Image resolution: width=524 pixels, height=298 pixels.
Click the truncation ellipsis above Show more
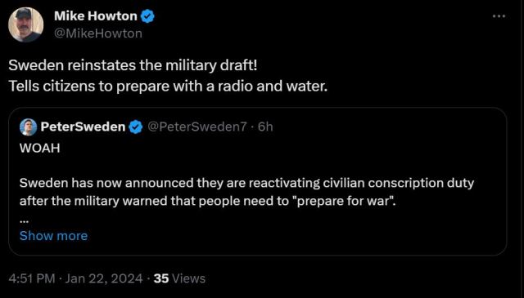(x=24, y=220)
